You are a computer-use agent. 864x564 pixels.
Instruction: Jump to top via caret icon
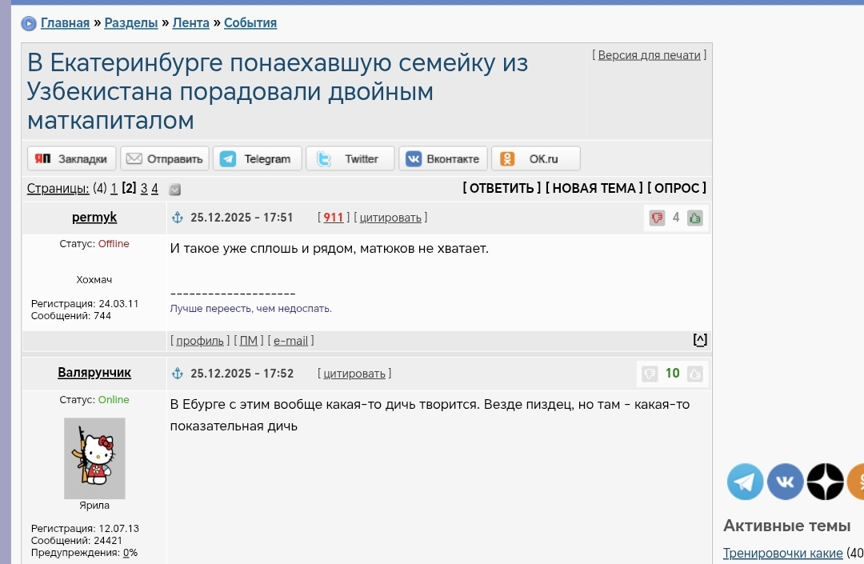coord(700,340)
